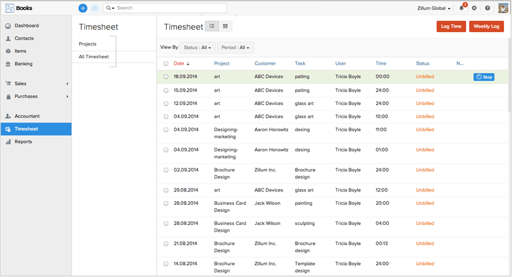Image resolution: width=512 pixels, height=277 pixels.
Task: Toggle the select-all checkbox in table header
Action: coord(166,63)
